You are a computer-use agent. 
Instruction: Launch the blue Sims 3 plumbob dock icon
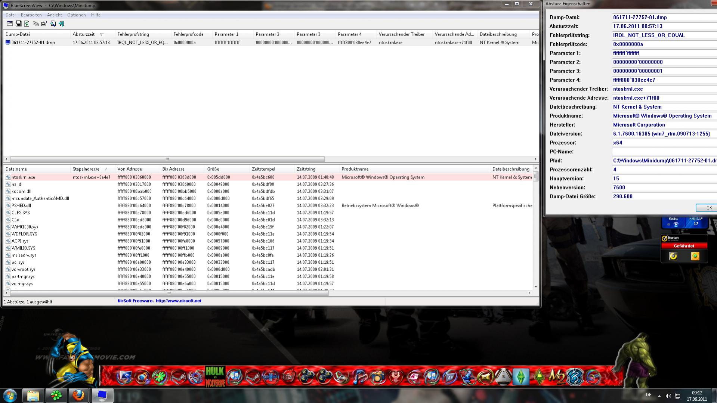pos(521,377)
